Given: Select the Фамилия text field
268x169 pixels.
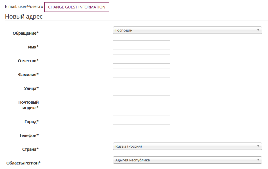Looking at the screenshot, I should tap(141, 73).
